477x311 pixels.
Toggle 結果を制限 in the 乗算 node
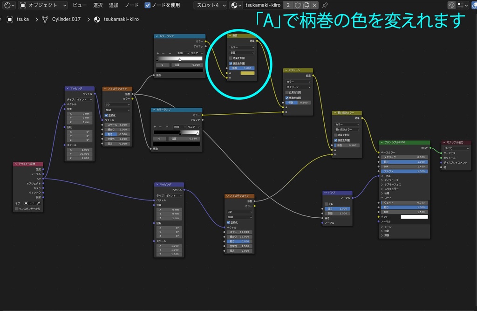coord(231,58)
